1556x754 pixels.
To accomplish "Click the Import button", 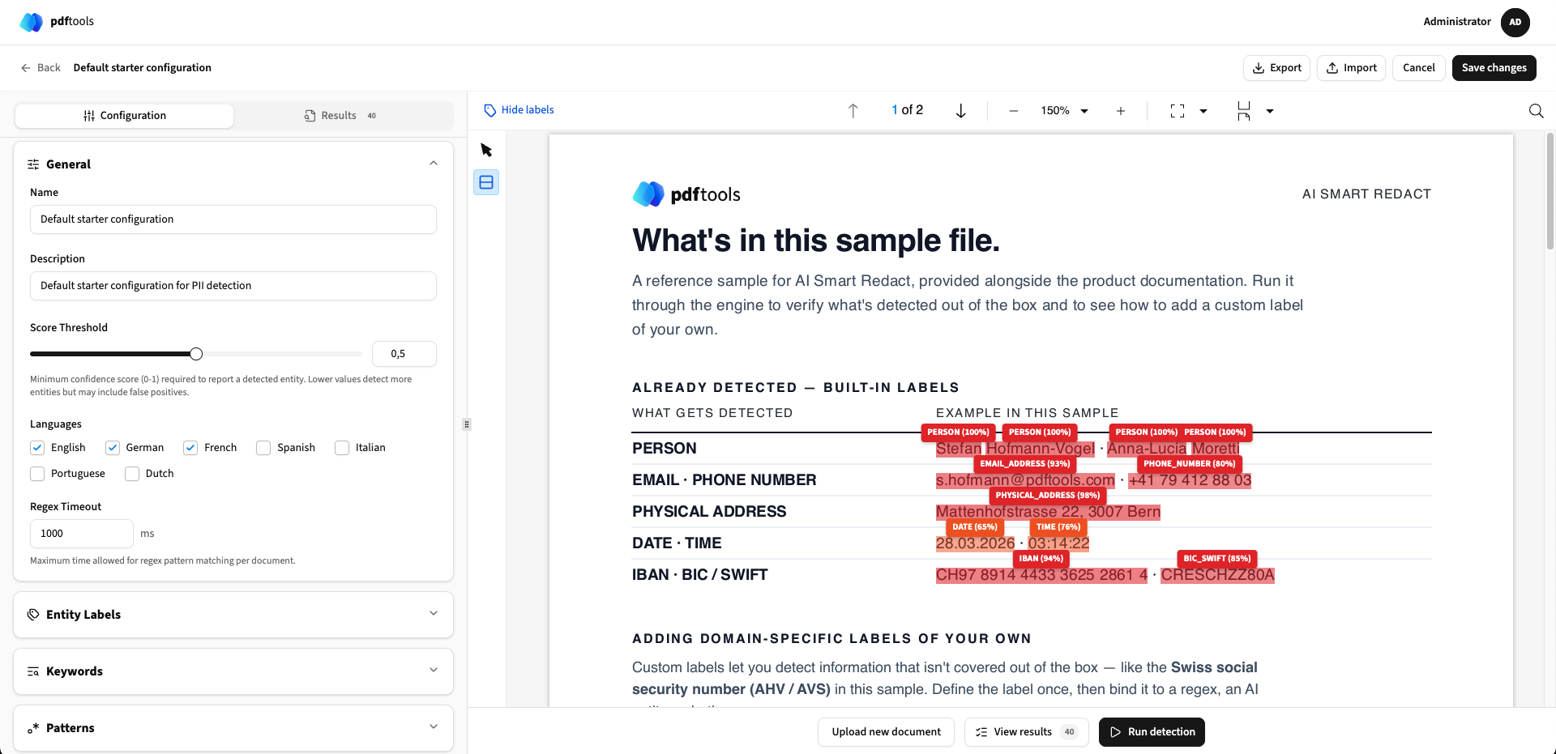I will pyautogui.click(x=1351, y=68).
